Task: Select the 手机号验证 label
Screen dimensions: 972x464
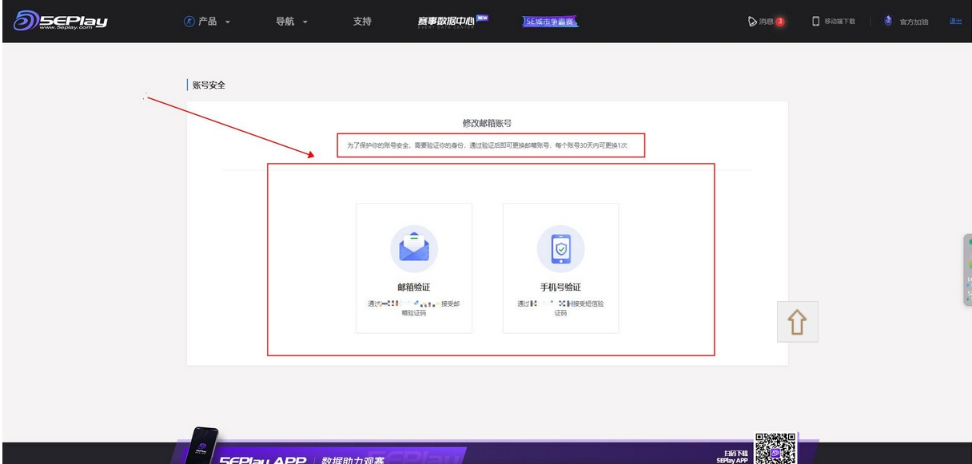Action: pos(560,288)
